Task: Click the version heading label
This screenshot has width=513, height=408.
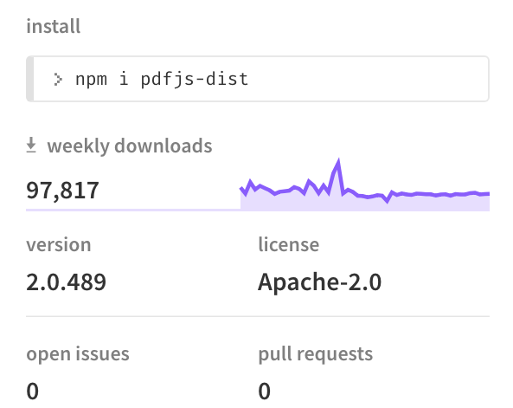Action: click(x=59, y=245)
